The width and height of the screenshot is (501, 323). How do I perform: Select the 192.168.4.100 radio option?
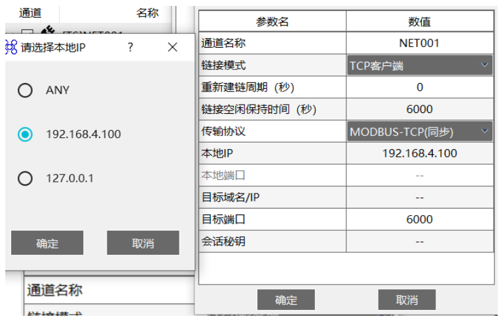point(26,134)
